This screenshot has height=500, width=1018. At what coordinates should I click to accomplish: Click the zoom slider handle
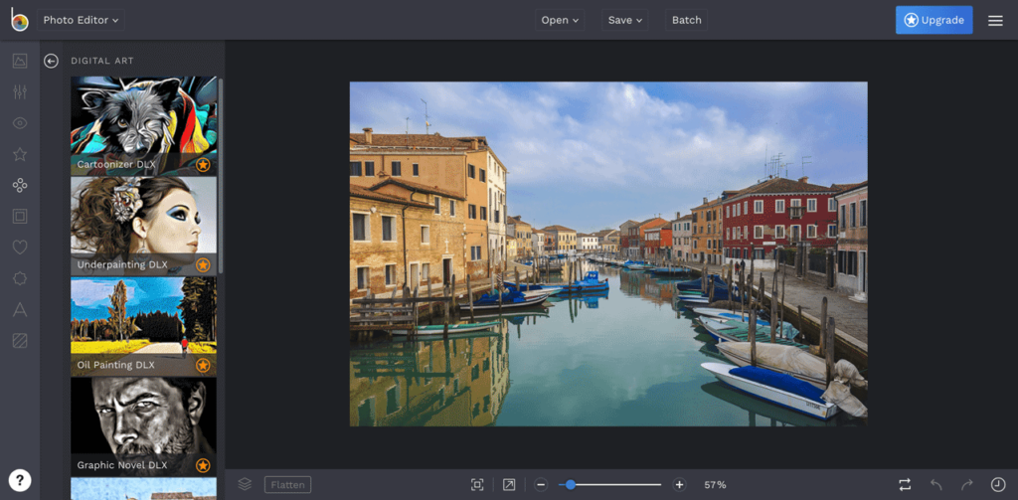point(570,484)
